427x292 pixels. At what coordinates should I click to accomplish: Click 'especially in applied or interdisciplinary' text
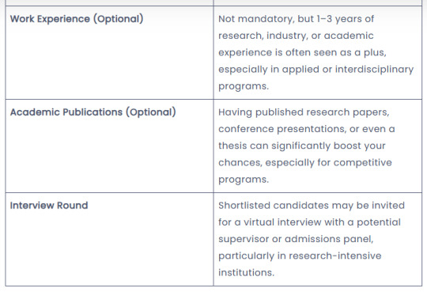(316, 70)
